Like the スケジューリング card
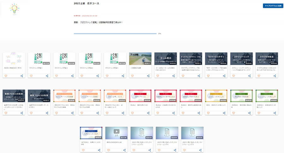 click(x=234, y=76)
